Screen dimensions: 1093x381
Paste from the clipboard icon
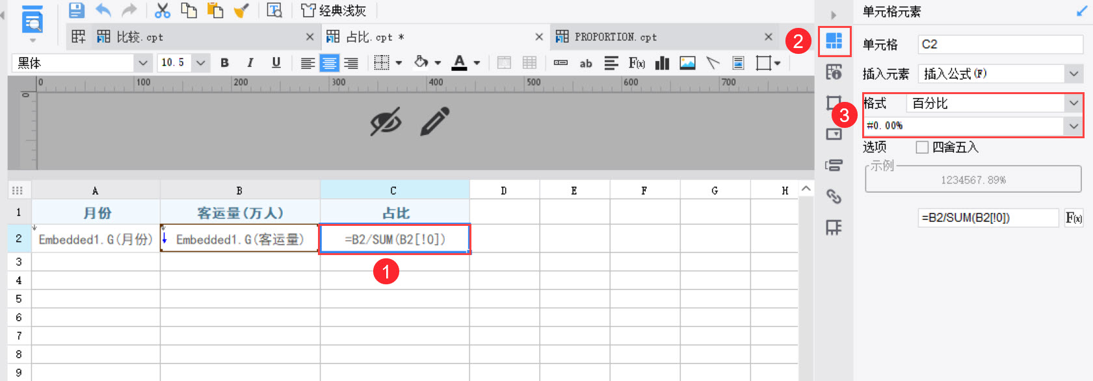[215, 10]
